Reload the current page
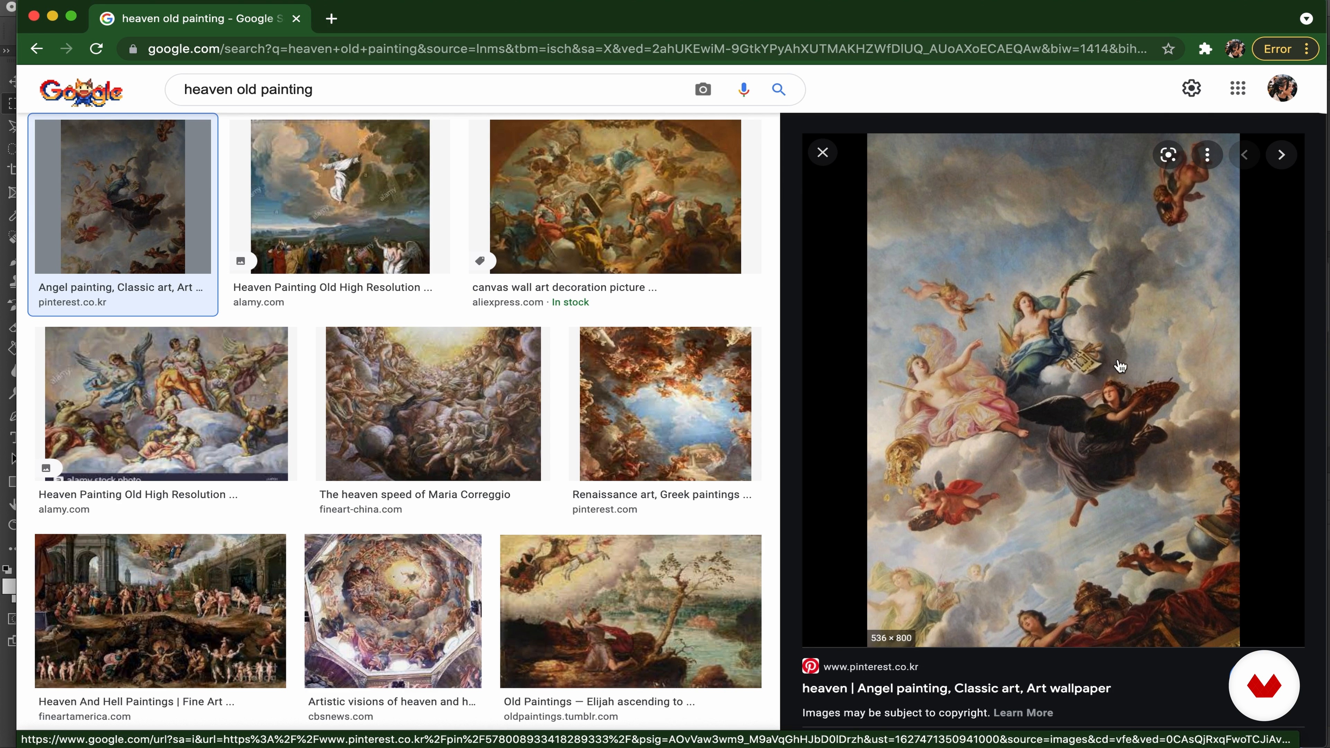The height and width of the screenshot is (748, 1330). [97, 48]
